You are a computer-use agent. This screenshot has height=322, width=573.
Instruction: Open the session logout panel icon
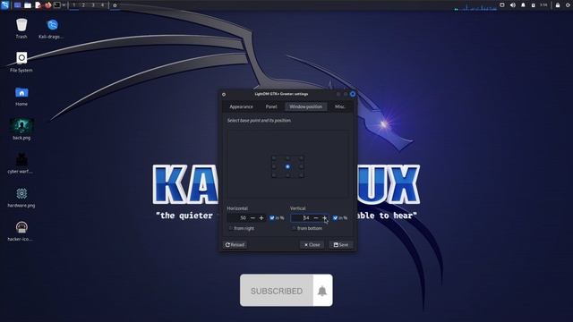pyautogui.click(x=568, y=5)
